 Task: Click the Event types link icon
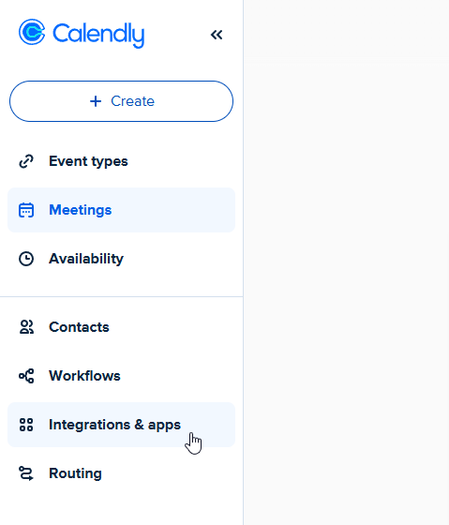click(26, 161)
